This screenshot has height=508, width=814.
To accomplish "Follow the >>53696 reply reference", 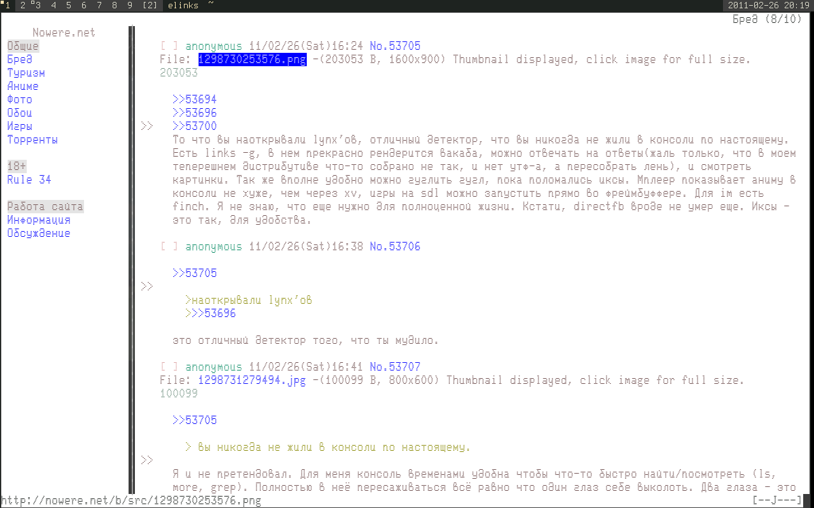I will (x=195, y=113).
